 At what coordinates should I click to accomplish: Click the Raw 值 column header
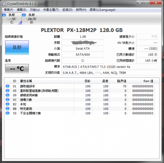pyautogui.click(x=141, y=81)
